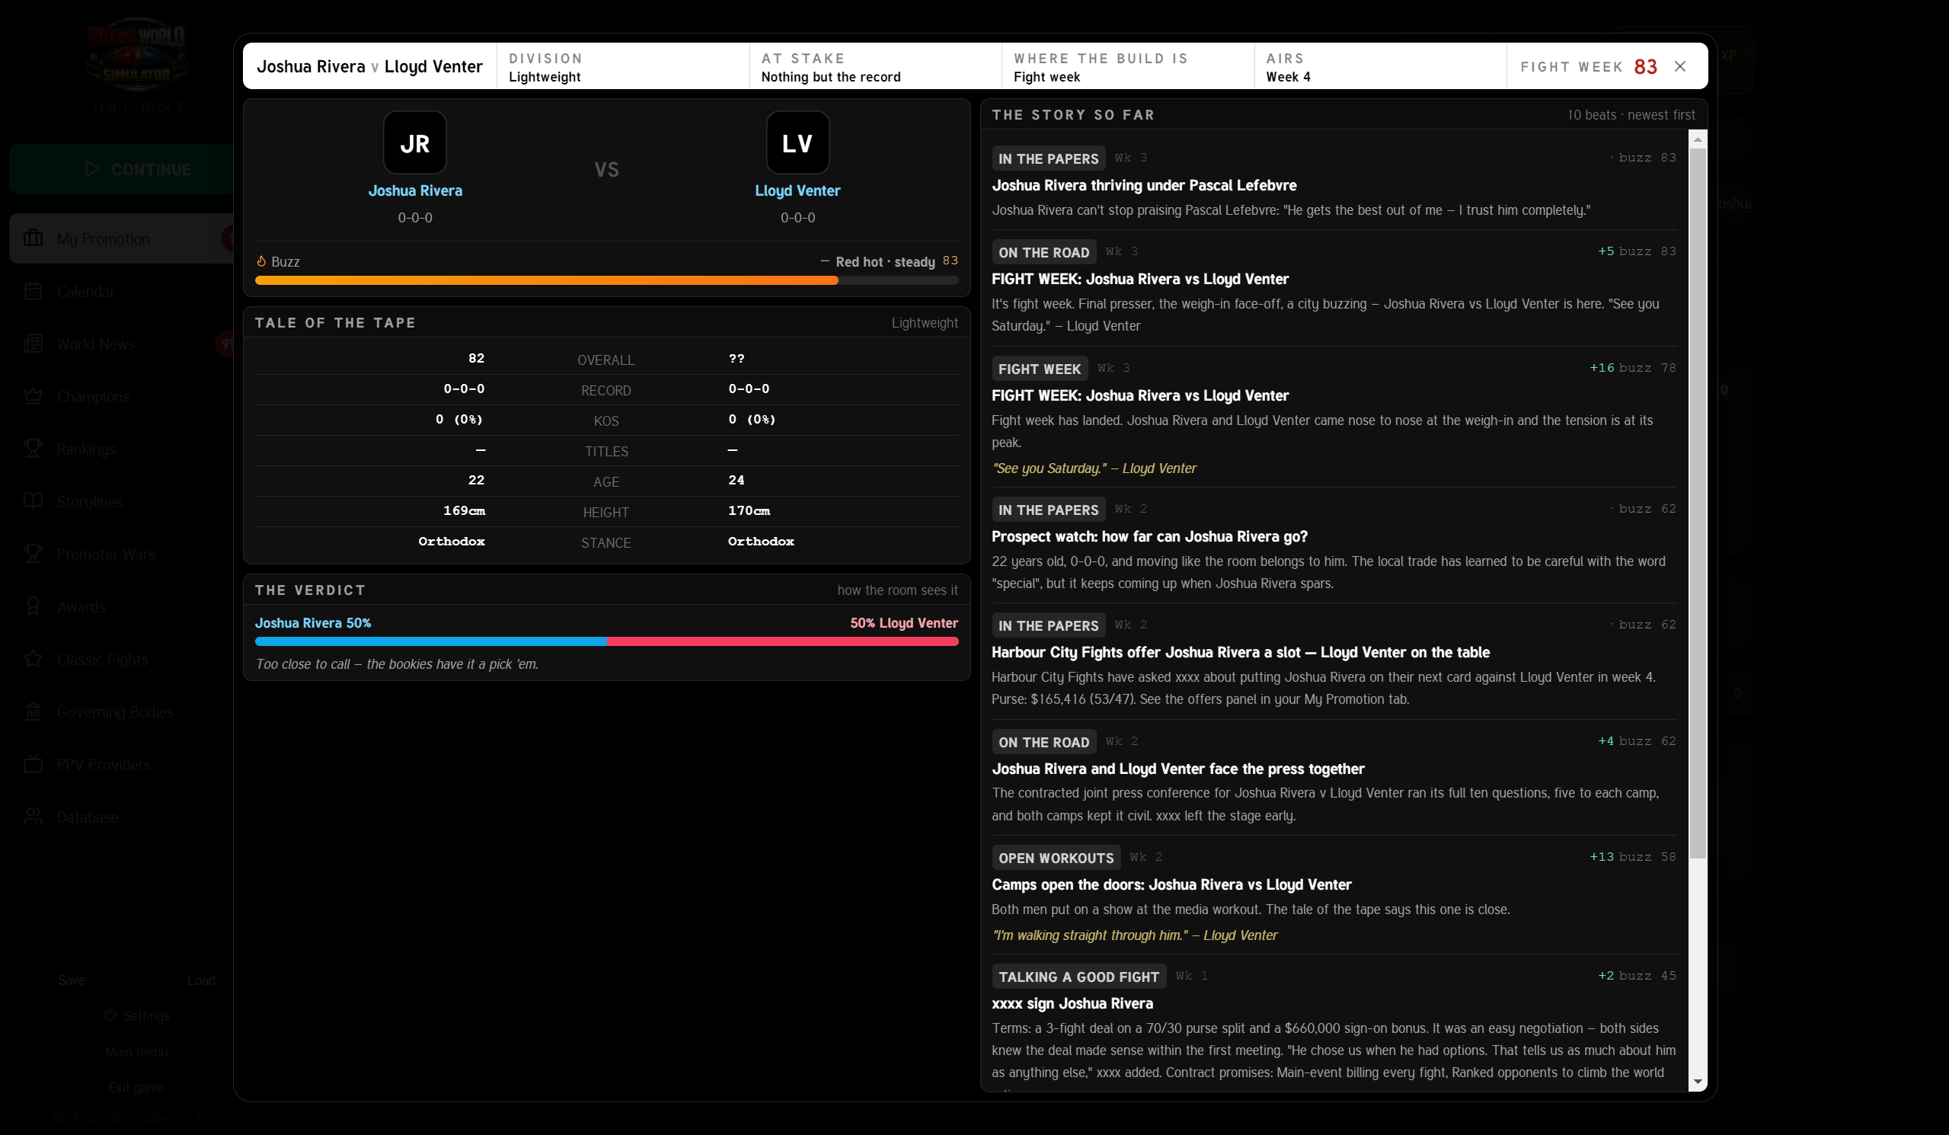Image resolution: width=1949 pixels, height=1135 pixels.
Task: Click the PPV Providers TV icon
Action: click(x=34, y=763)
